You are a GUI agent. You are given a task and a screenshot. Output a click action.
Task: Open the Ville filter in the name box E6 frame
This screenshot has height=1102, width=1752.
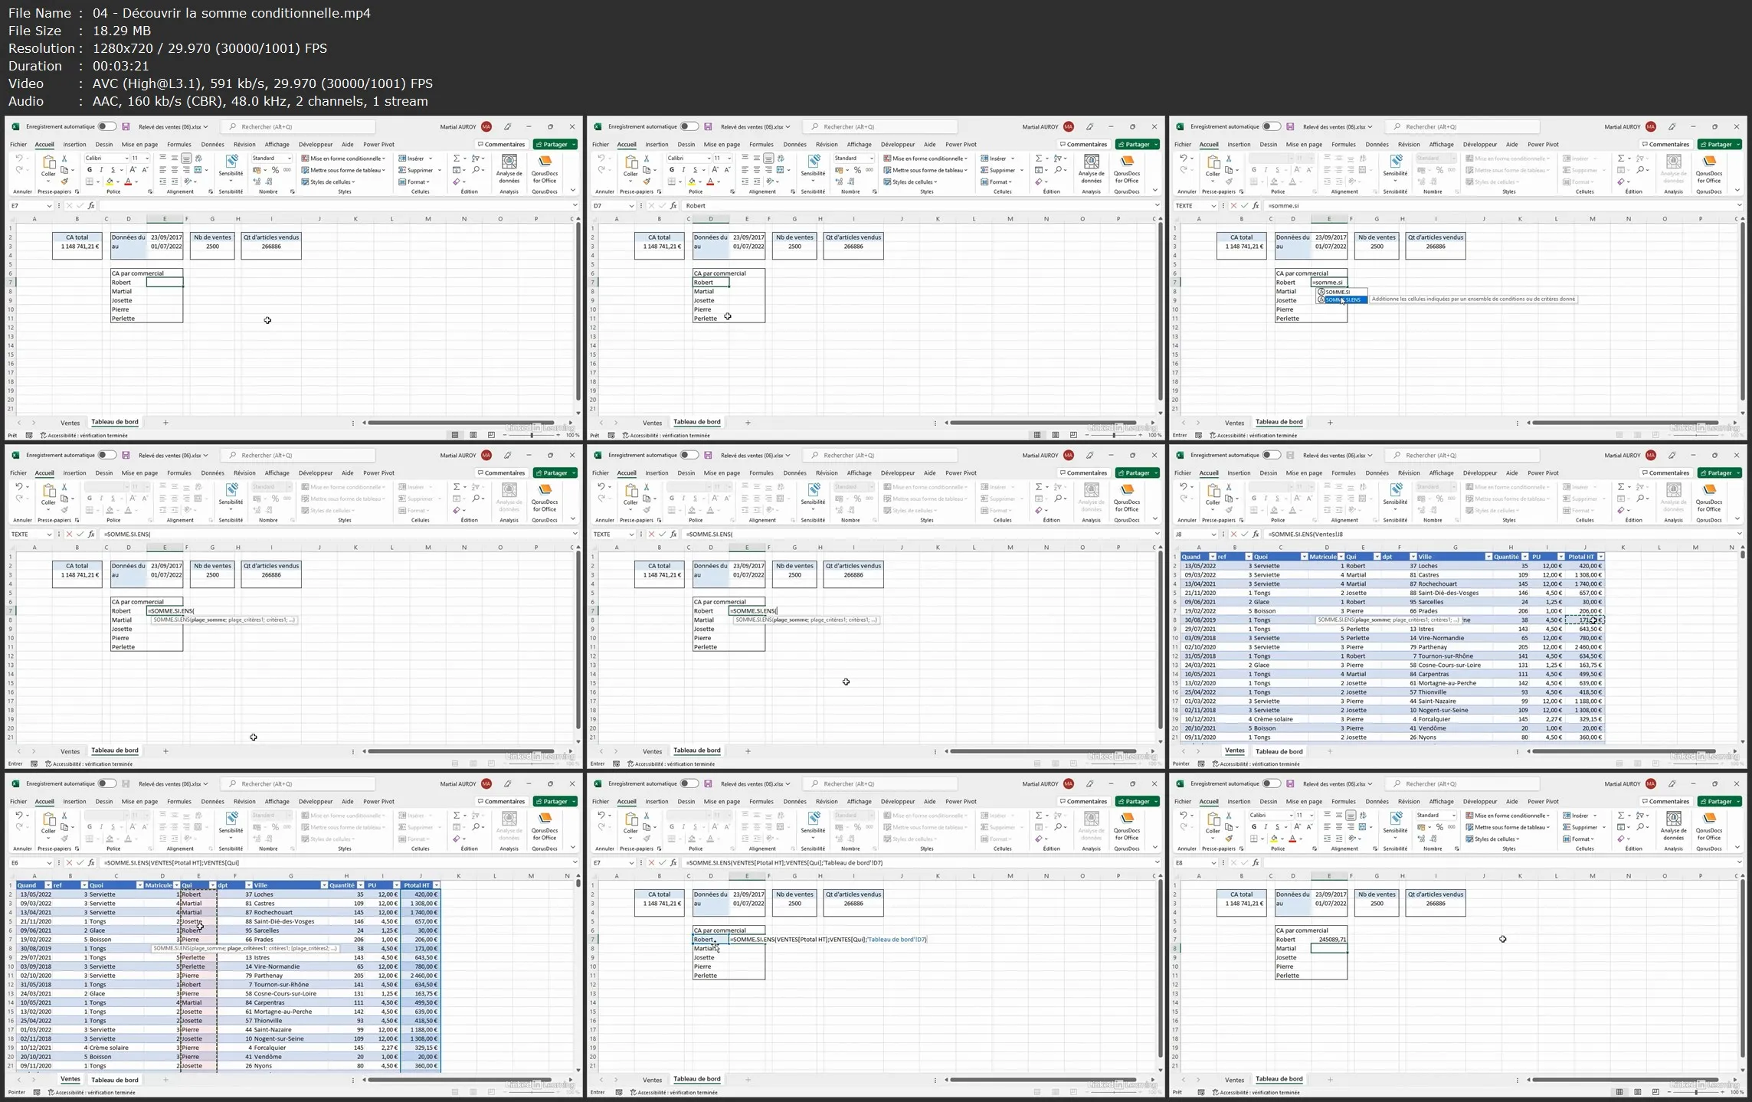pos(324,885)
